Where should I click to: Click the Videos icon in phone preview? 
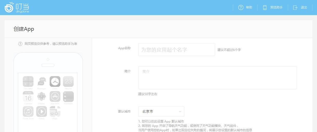tap(42, 111)
